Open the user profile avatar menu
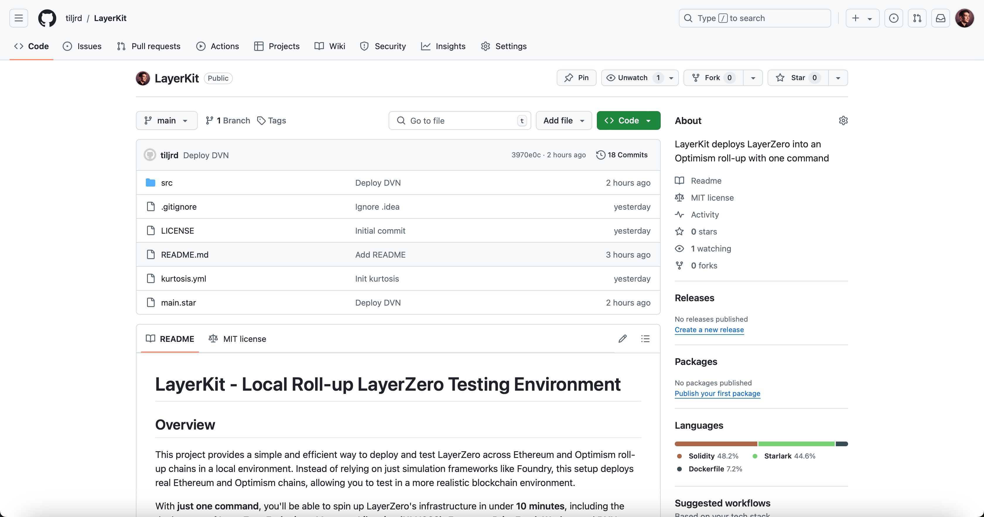 click(964, 18)
